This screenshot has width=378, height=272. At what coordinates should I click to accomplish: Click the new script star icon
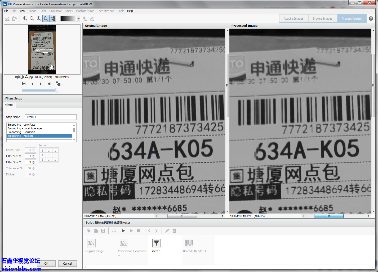click(89, 231)
